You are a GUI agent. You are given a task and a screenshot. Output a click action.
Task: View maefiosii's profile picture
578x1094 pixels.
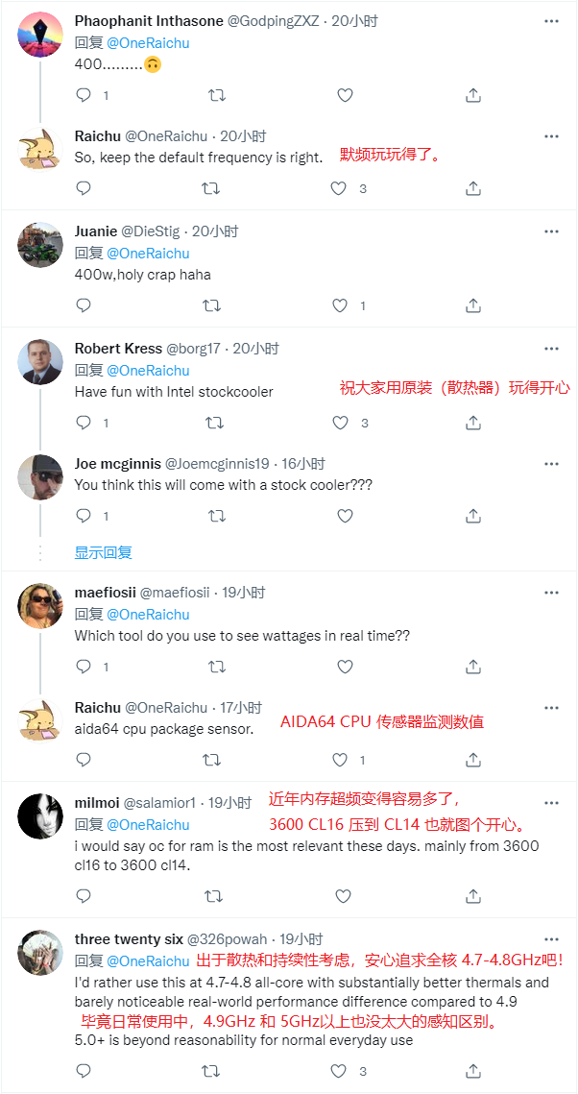(39, 606)
